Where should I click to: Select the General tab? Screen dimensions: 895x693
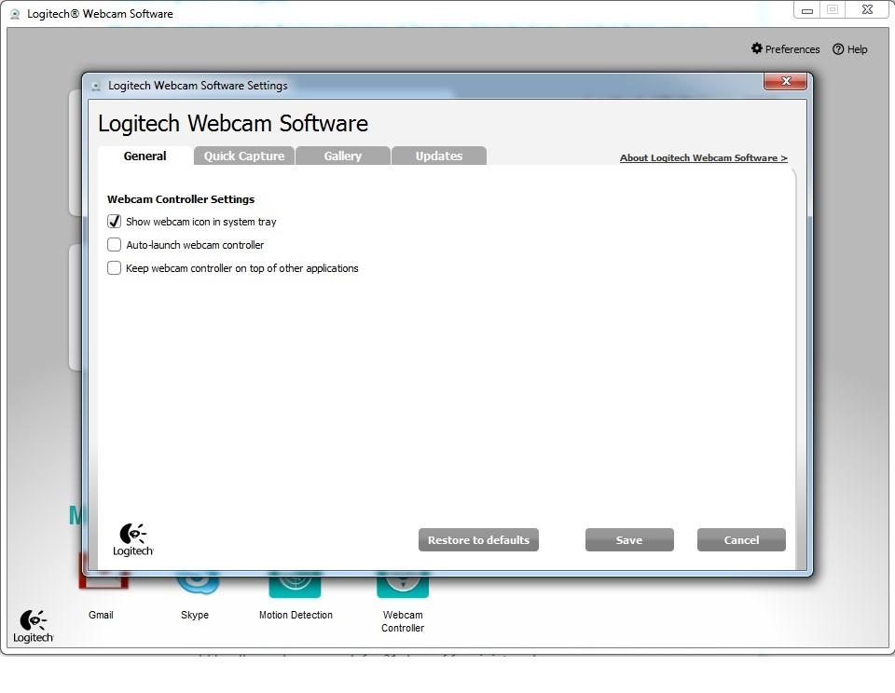point(145,156)
